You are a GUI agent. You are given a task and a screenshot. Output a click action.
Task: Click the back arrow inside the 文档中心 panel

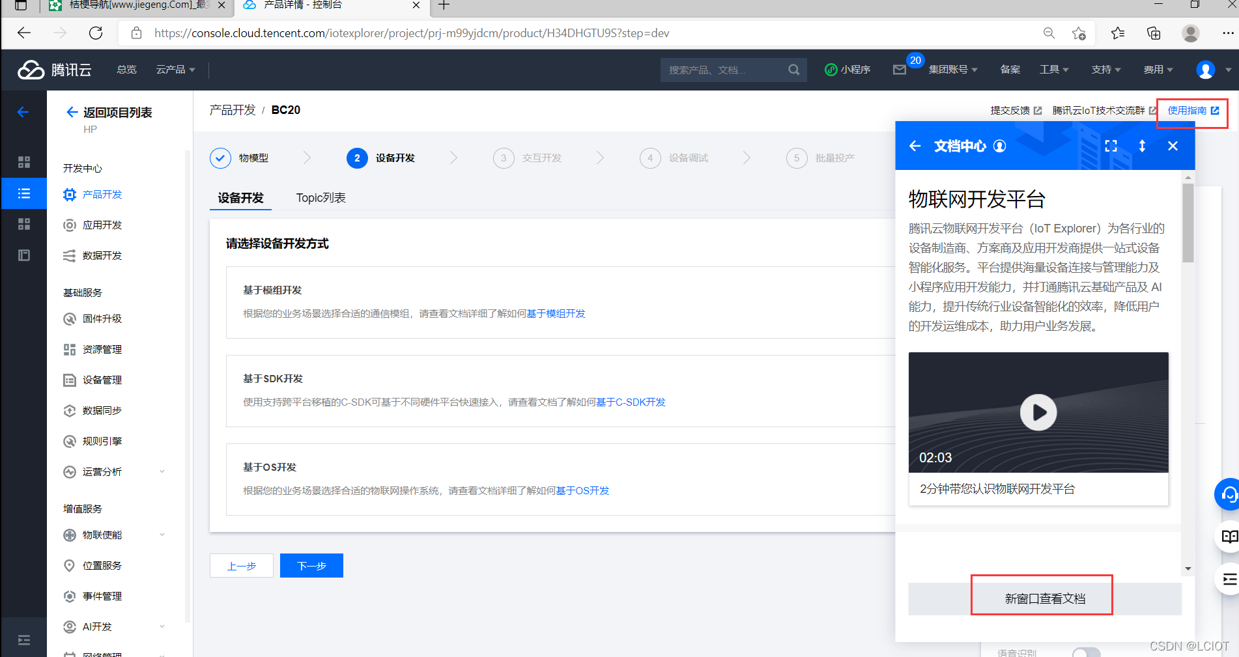pos(915,146)
